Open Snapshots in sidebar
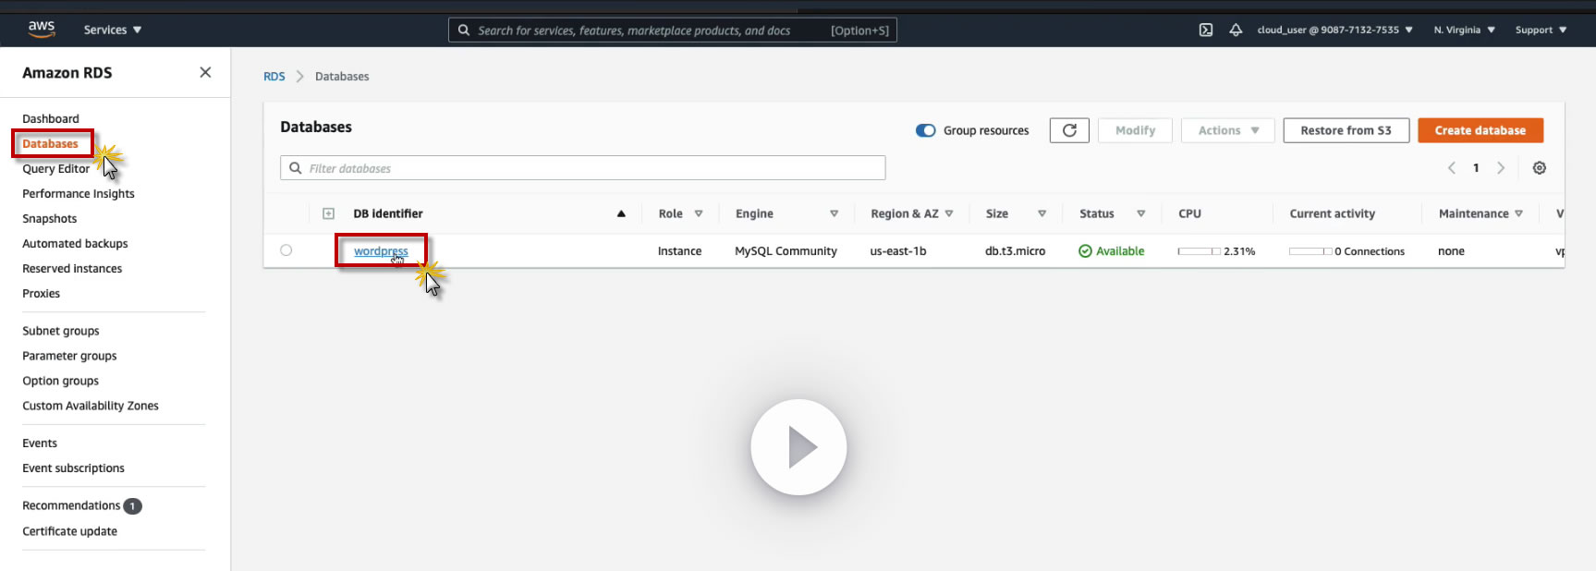Image resolution: width=1596 pixels, height=571 pixels. point(50,218)
